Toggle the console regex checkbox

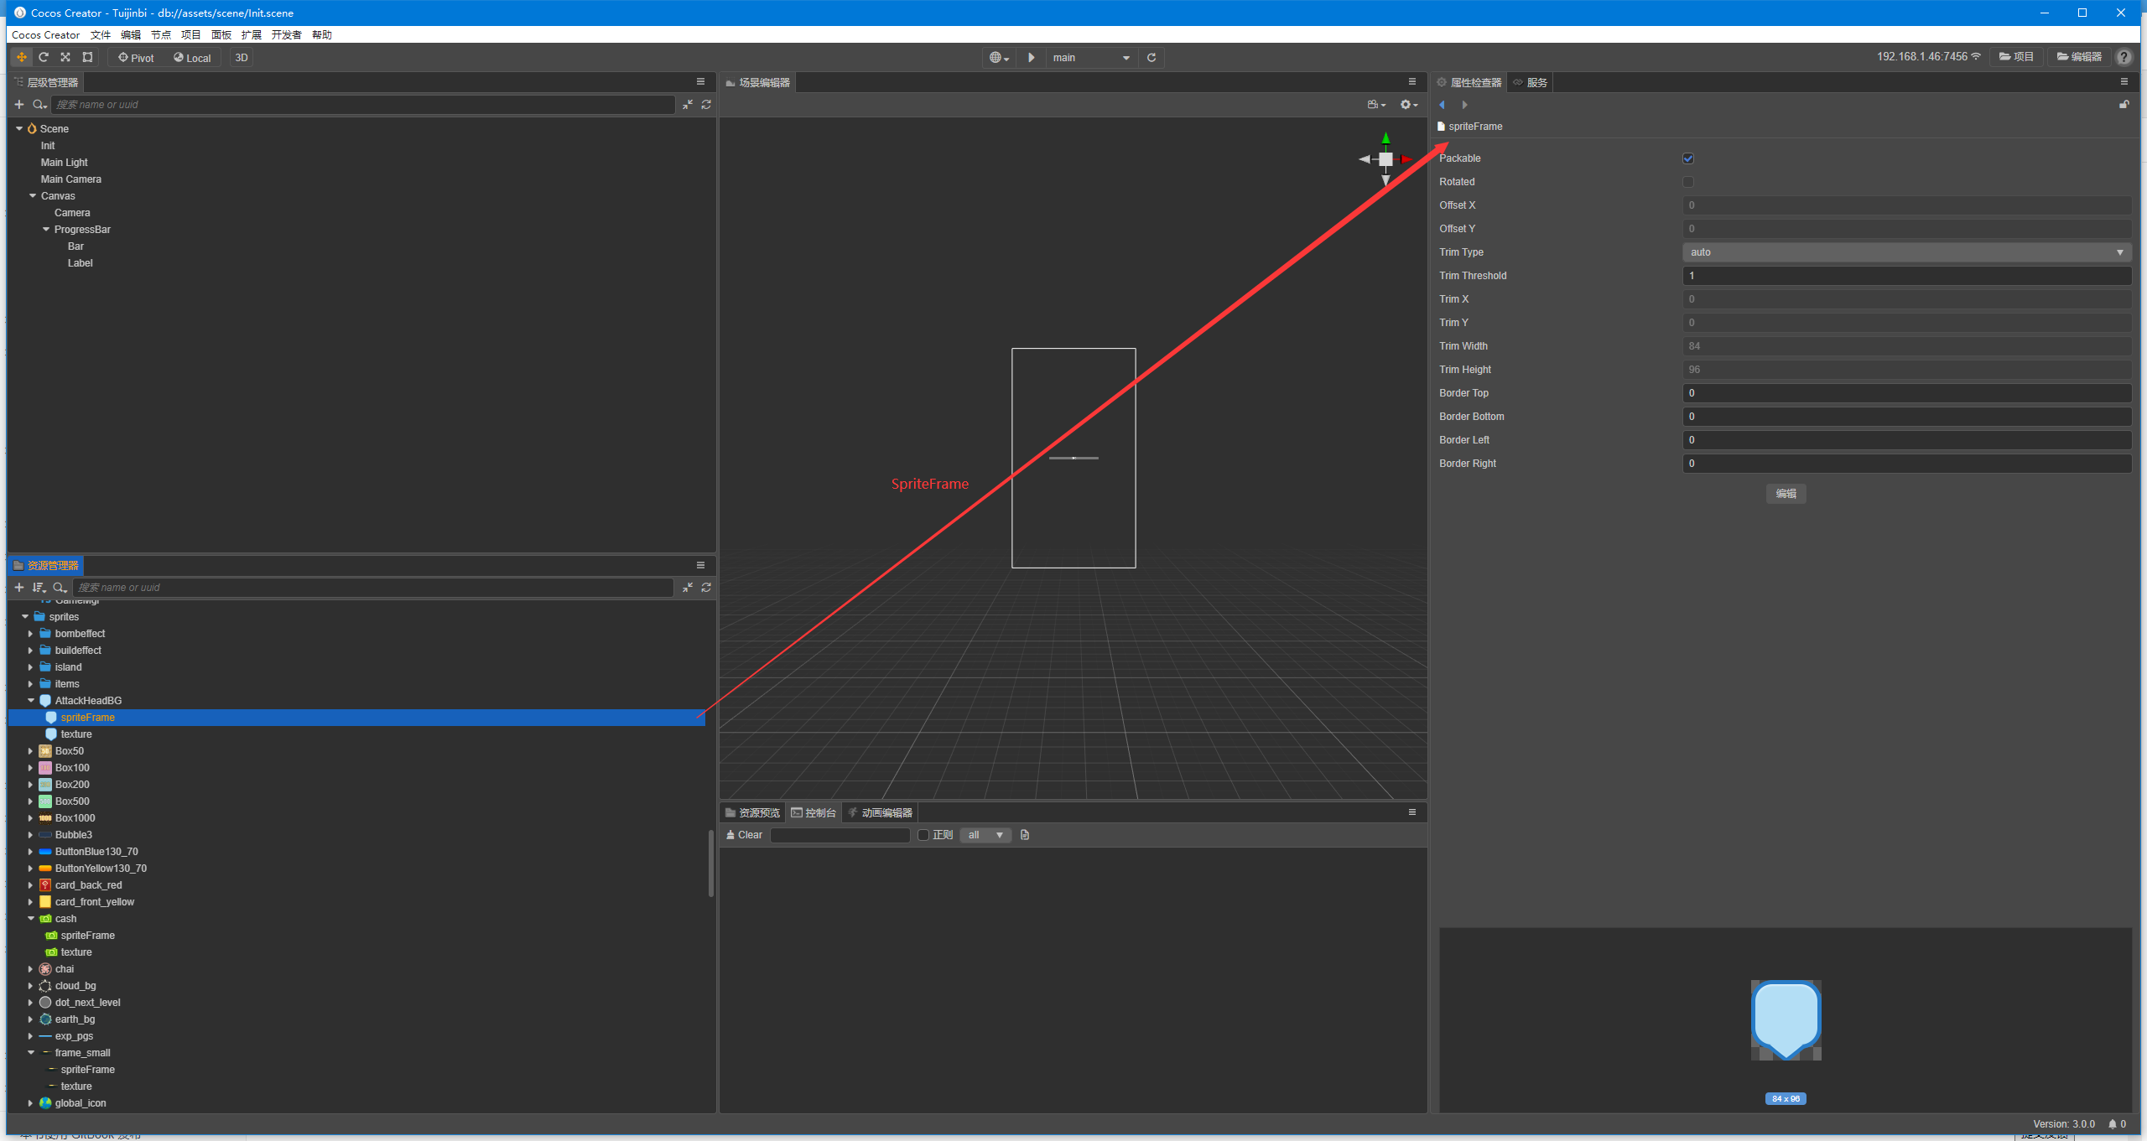point(923,835)
